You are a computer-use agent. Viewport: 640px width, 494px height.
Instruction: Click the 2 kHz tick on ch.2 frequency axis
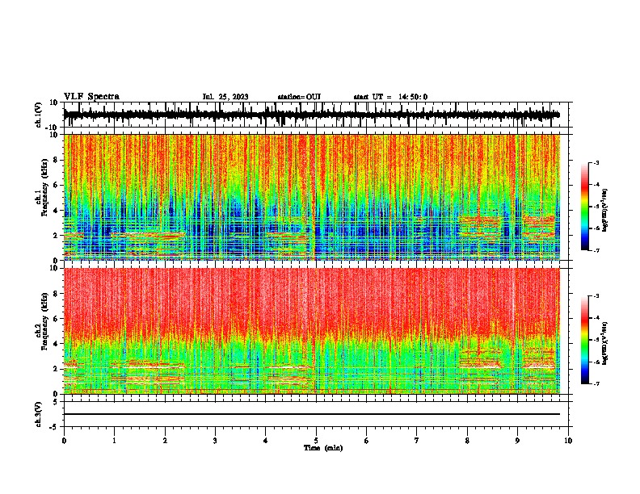coord(56,369)
